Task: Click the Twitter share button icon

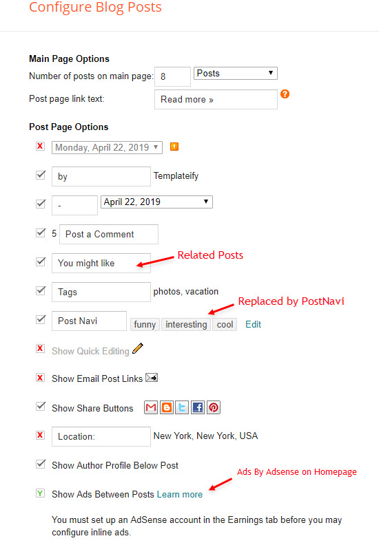Action: tap(182, 407)
